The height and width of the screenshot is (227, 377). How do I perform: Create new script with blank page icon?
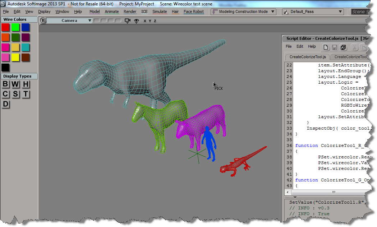point(326,47)
